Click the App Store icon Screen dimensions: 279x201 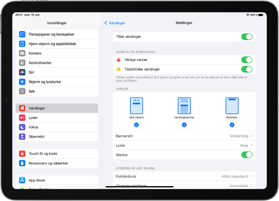(22, 180)
